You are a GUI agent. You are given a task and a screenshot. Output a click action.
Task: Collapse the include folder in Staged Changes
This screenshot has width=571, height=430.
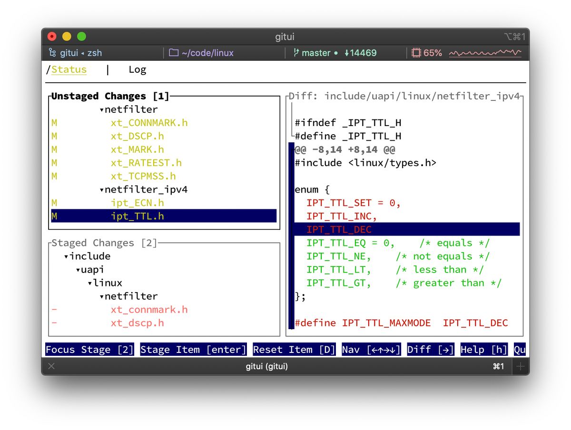tap(66, 256)
